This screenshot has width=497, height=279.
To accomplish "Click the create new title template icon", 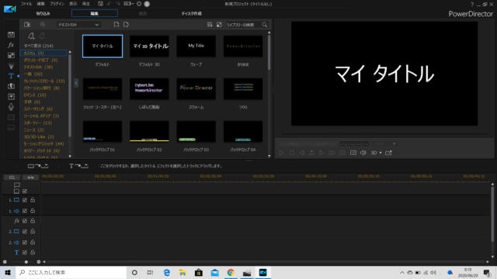I will pyautogui.click(x=116, y=24).
